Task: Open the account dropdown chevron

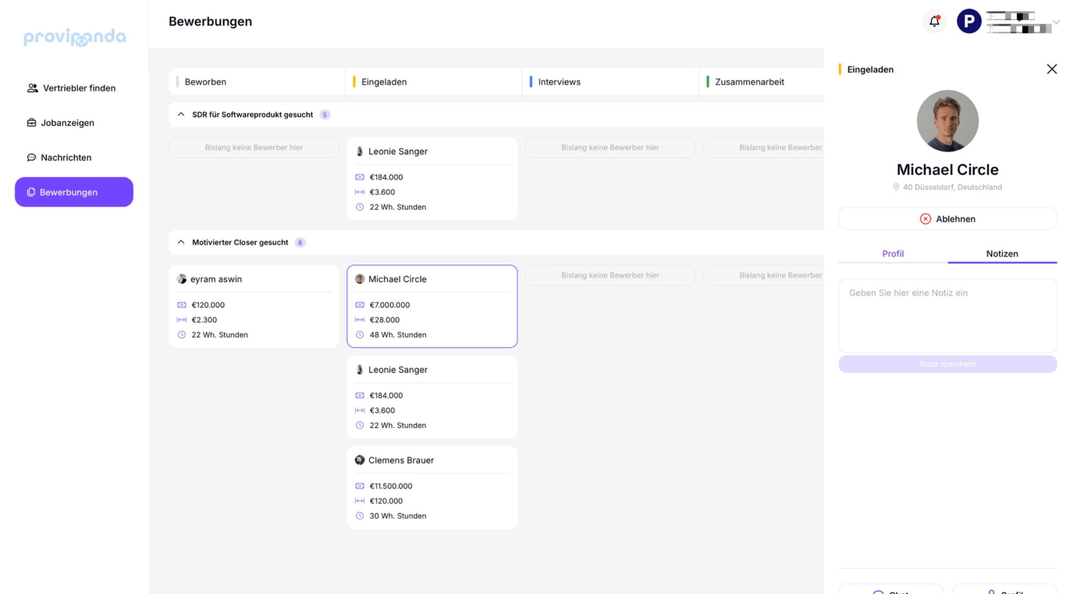Action: pyautogui.click(x=1056, y=22)
